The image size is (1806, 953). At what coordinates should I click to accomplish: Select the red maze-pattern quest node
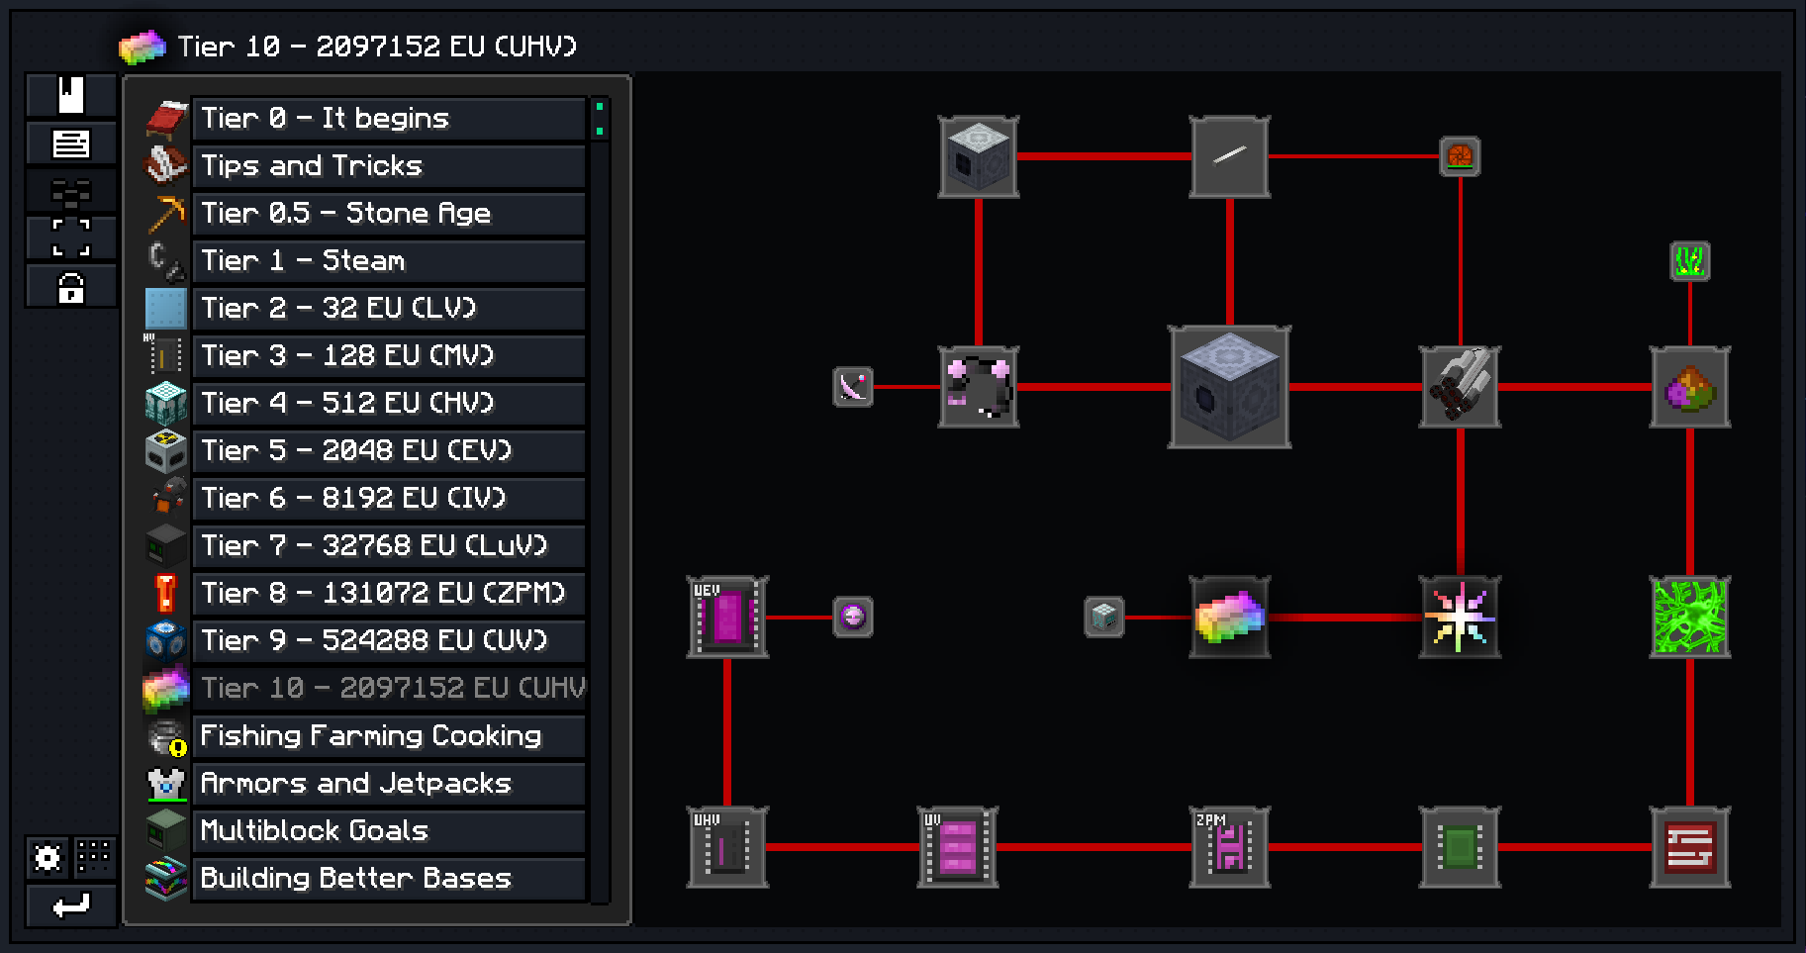1689,847
